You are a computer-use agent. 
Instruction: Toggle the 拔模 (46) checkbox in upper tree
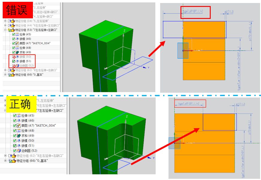point(14,39)
